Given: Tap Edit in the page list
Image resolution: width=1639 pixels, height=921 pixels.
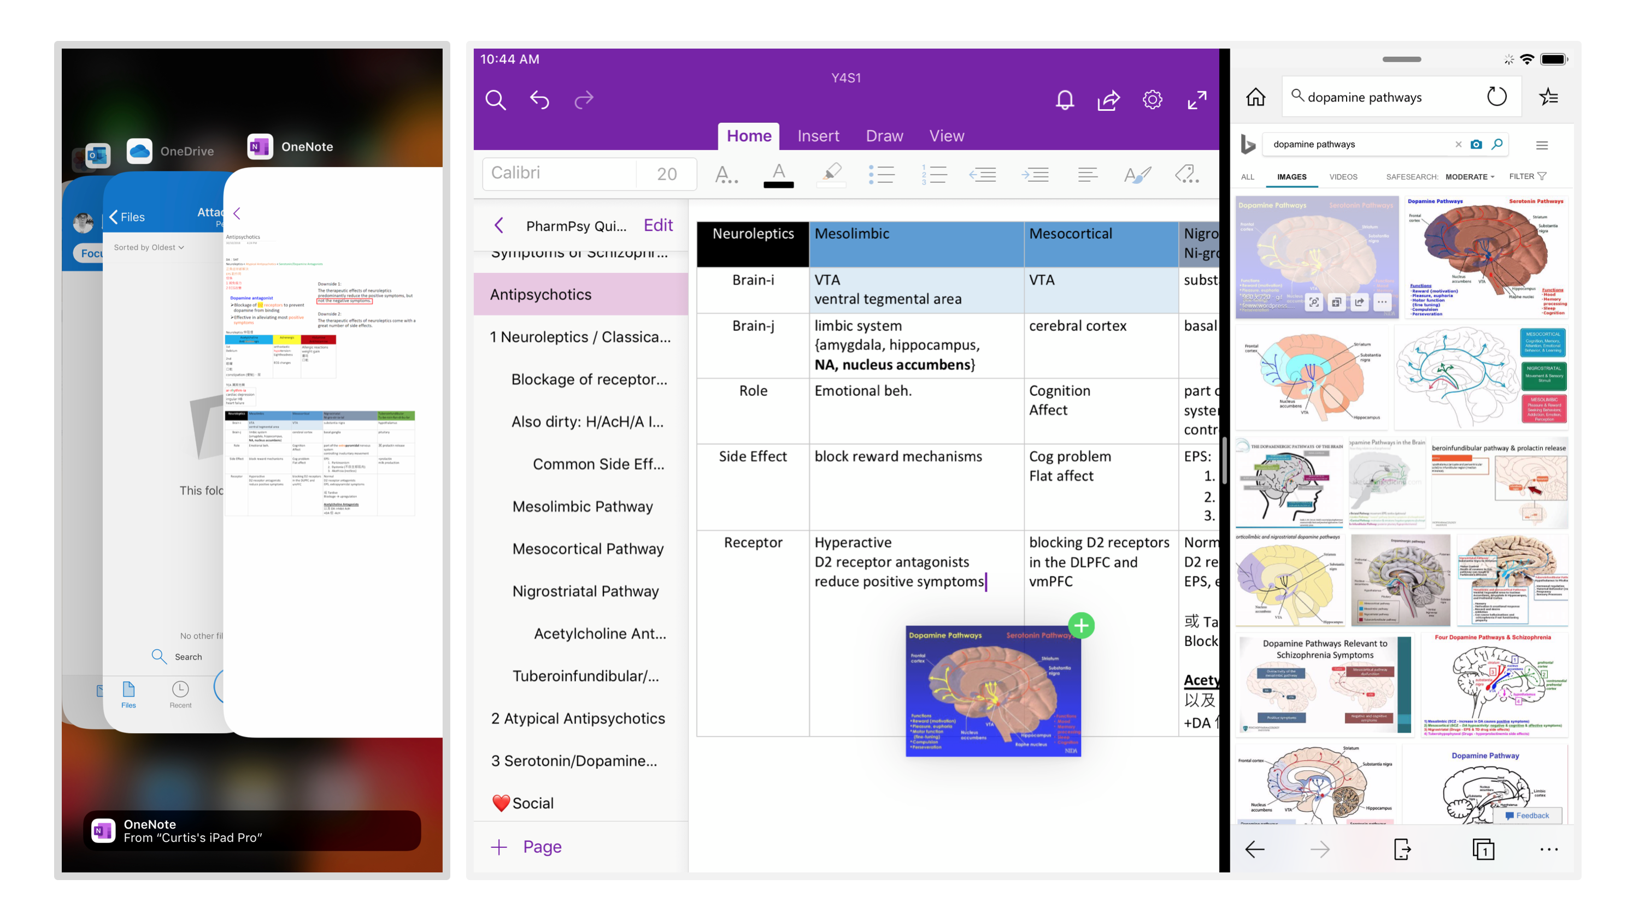Looking at the screenshot, I should click(658, 225).
